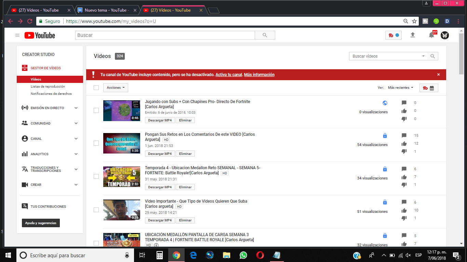Click the green round extension icon
The image size is (467, 262).
[436, 21]
